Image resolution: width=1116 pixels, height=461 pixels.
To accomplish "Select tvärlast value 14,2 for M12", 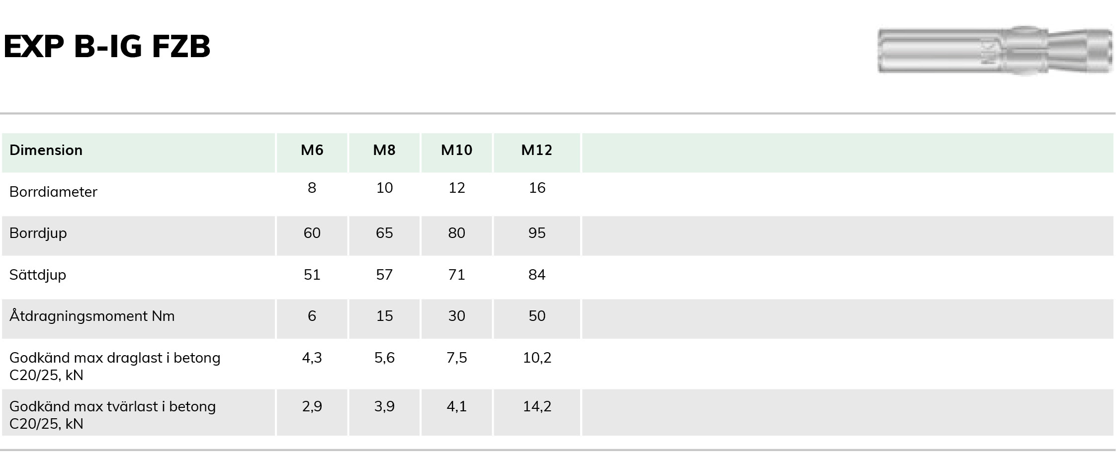I will pyautogui.click(x=537, y=406).
